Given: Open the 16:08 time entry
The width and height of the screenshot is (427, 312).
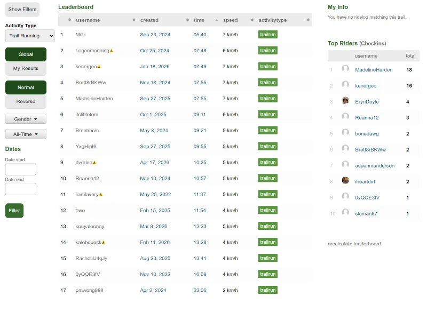Looking at the screenshot, I should 200,275.
